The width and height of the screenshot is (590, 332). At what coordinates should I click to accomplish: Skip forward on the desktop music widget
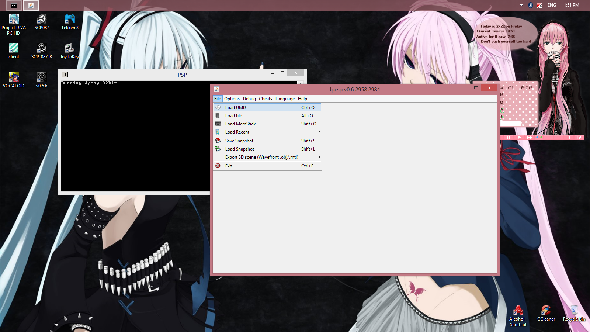pyautogui.click(x=530, y=138)
